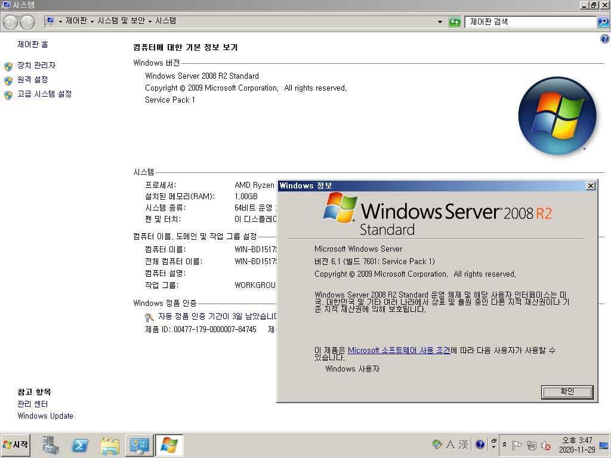
Task: Open the dropdown arrow before 제어판 breadcrumb
Action: click(x=60, y=21)
